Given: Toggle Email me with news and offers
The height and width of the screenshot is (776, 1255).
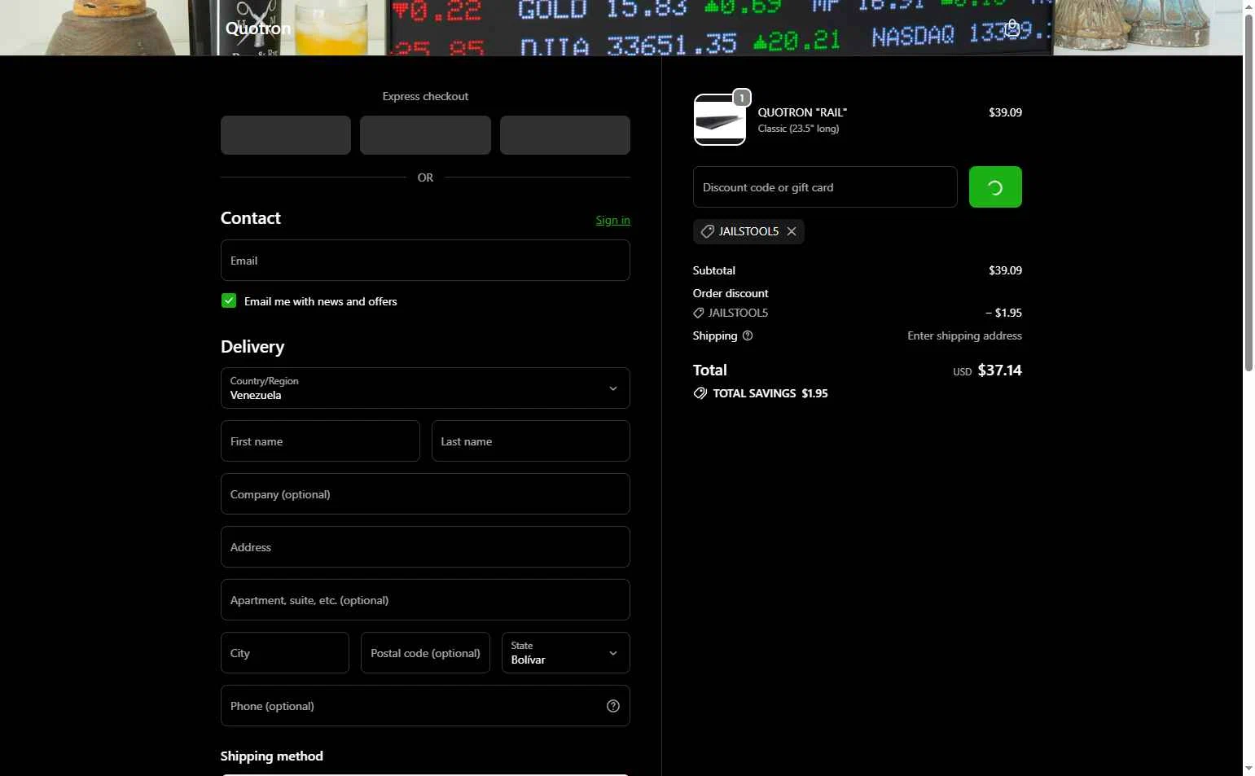Looking at the screenshot, I should click(229, 300).
